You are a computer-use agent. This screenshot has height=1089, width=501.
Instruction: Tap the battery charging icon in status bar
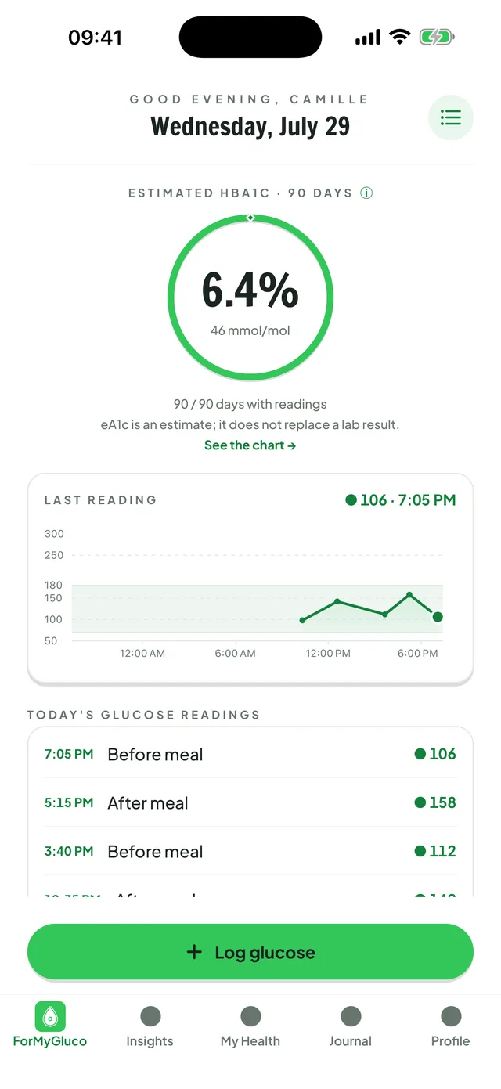click(437, 37)
